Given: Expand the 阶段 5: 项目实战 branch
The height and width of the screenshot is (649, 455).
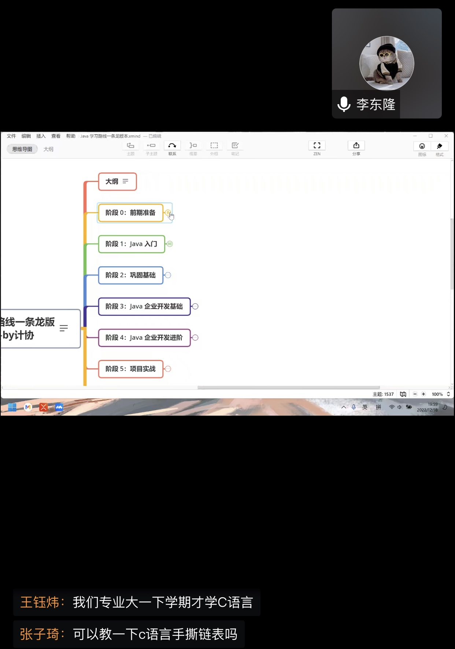Looking at the screenshot, I should pos(168,369).
